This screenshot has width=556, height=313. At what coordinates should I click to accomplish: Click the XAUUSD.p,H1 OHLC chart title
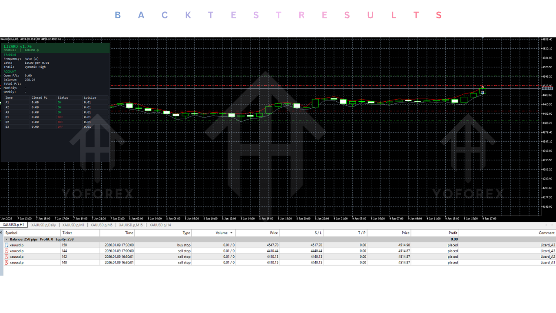[x=31, y=39]
